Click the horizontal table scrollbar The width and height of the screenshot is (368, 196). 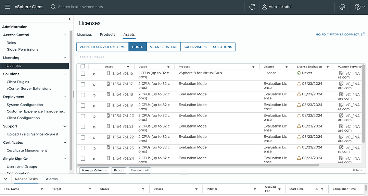tap(198, 165)
